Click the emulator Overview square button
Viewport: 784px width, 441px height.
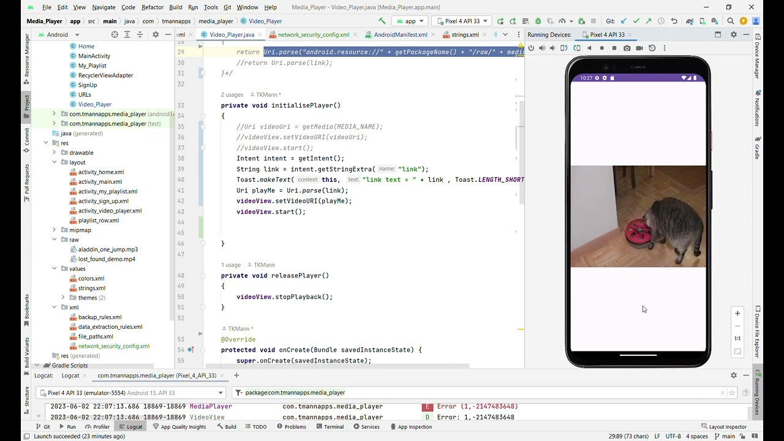[x=614, y=48]
